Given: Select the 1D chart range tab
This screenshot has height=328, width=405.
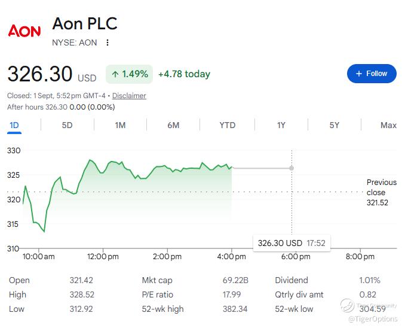Looking at the screenshot, I should 14,125.
